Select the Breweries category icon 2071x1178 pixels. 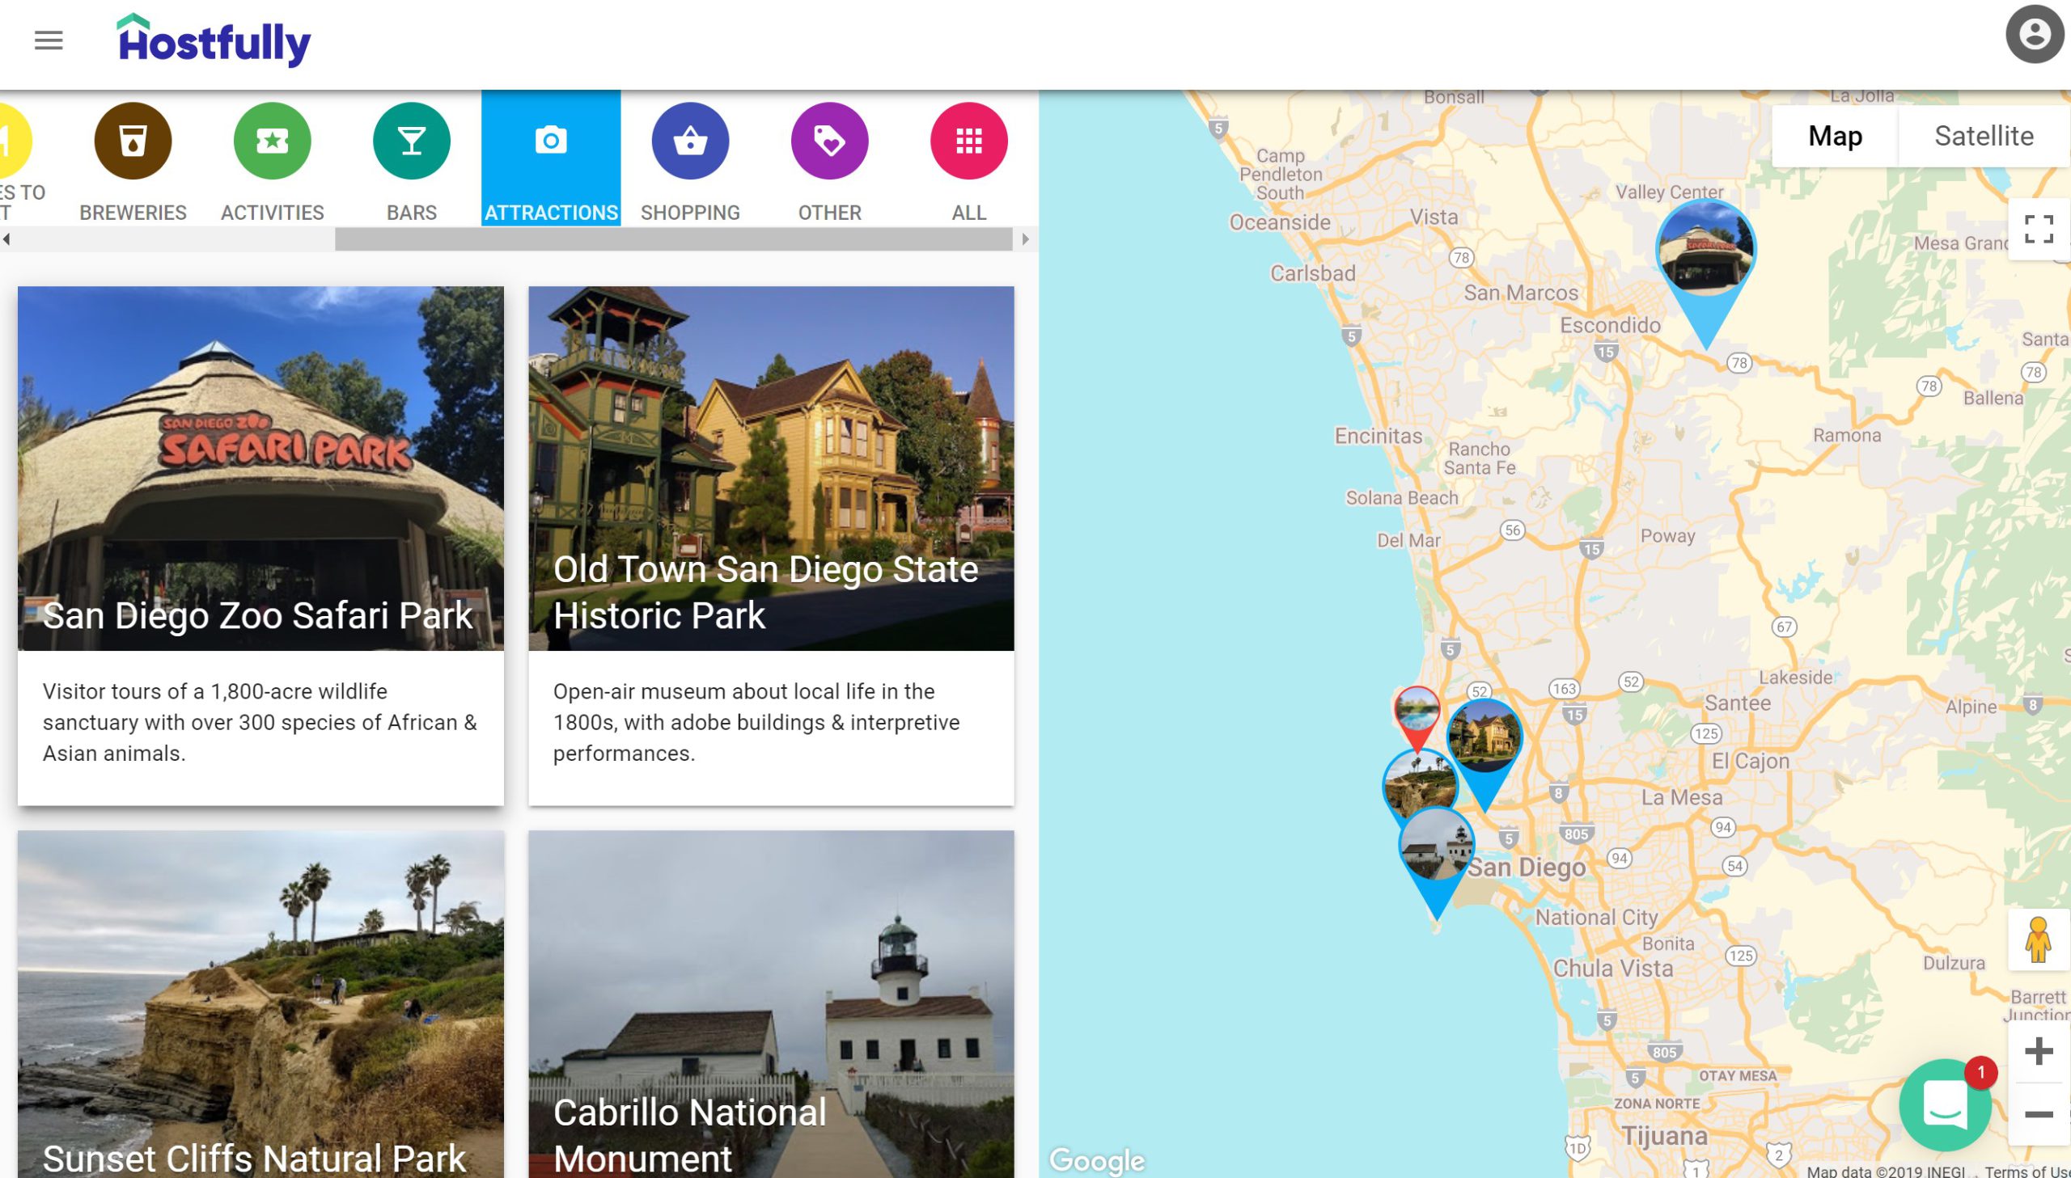133,141
